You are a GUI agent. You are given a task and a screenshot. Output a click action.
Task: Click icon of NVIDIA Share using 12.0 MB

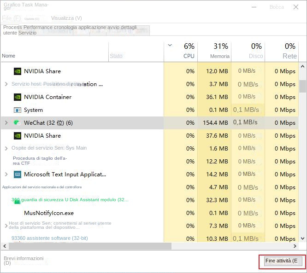coord(18,71)
